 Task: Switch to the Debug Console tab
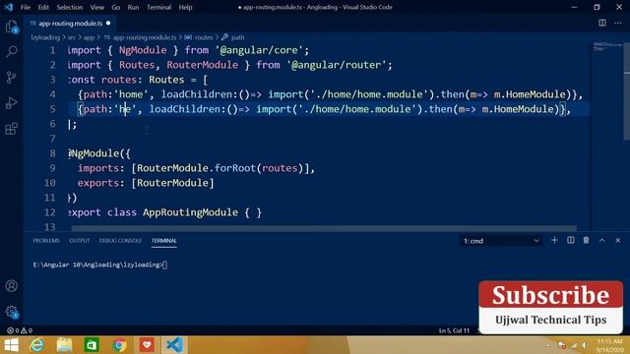(x=120, y=240)
